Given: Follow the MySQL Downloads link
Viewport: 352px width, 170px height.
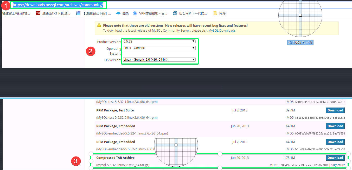Looking at the screenshot, I should click(222, 30).
